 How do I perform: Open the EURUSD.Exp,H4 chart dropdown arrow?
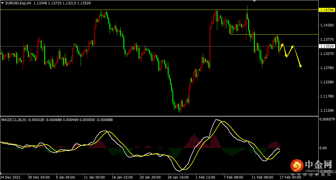point(3,3)
